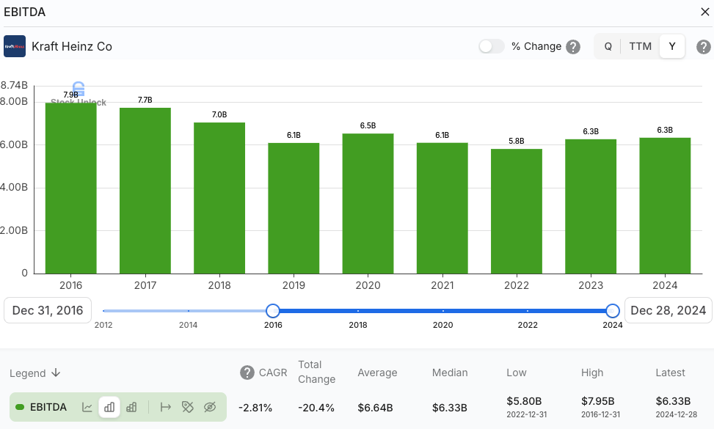Sort the table by the Legend arrow
The image size is (714, 429).
tap(56, 373)
